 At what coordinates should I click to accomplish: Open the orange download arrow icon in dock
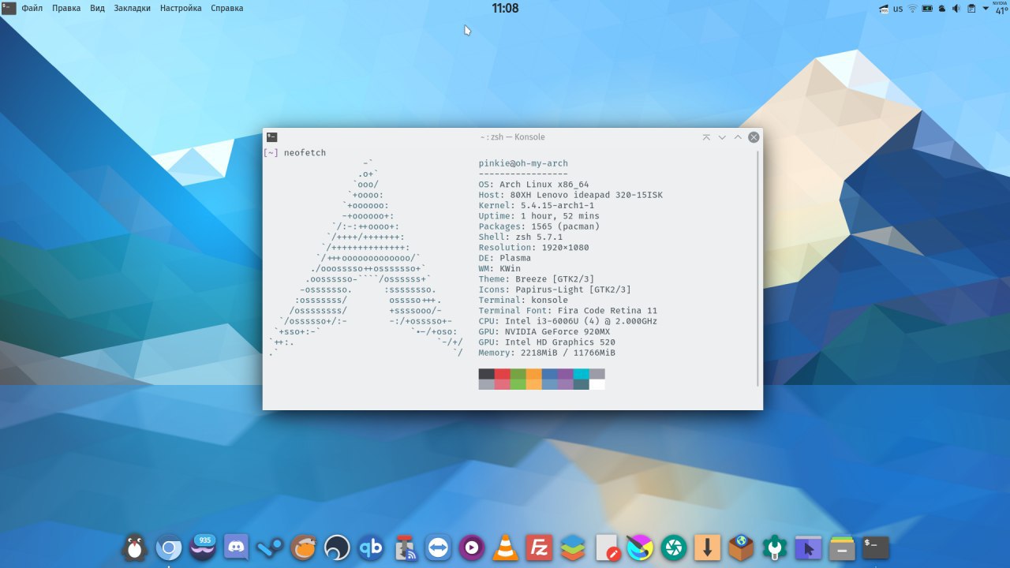coord(708,547)
